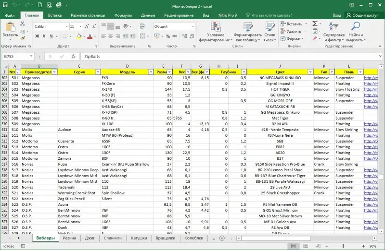Add a new sheet with plus button
This screenshot has height=250, width=385.
click(222, 238)
